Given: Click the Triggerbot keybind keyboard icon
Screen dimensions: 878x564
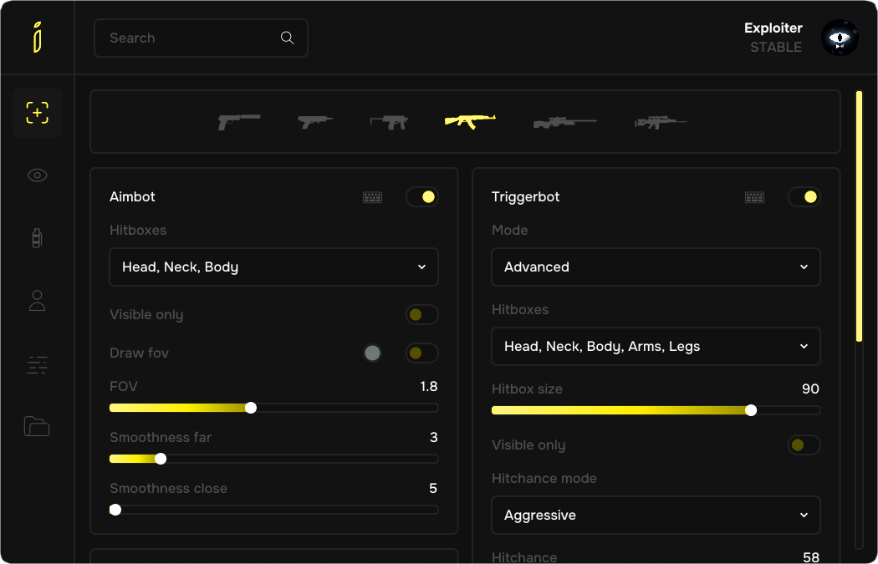Looking at the screenshot, I should click(754, 197).
